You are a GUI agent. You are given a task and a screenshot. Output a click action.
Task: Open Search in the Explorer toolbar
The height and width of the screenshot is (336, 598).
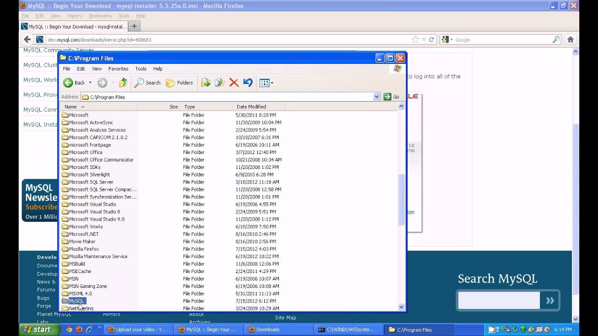[x=147, y=83]
